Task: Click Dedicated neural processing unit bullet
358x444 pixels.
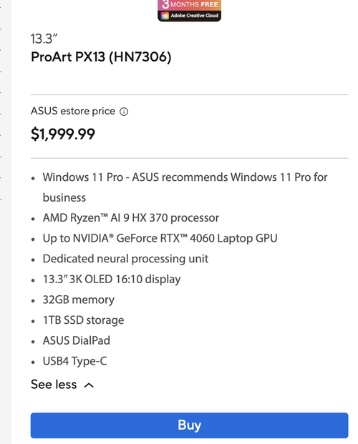Action: point(125,259)
